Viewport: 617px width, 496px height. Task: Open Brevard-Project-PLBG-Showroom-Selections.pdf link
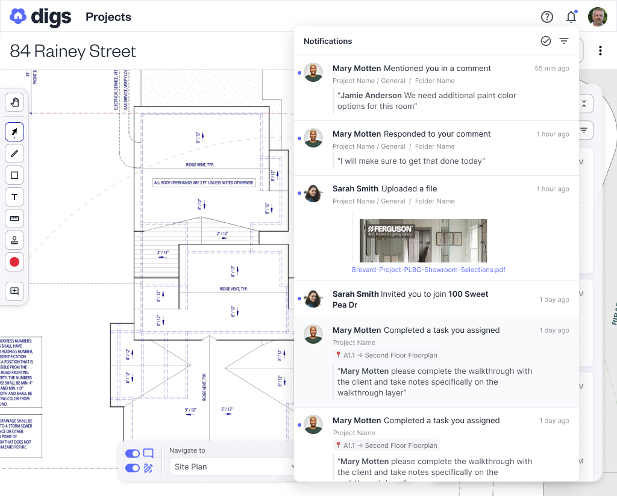point(428,270)
